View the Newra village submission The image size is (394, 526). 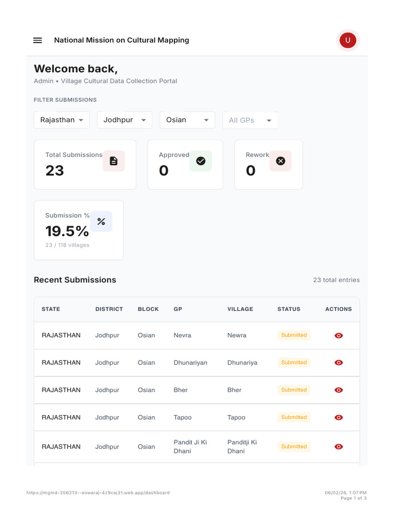[339, 335]
